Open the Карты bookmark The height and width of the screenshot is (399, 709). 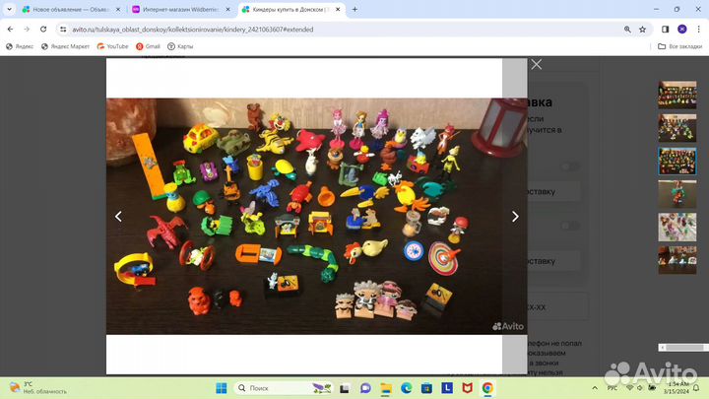pos(180,46)
